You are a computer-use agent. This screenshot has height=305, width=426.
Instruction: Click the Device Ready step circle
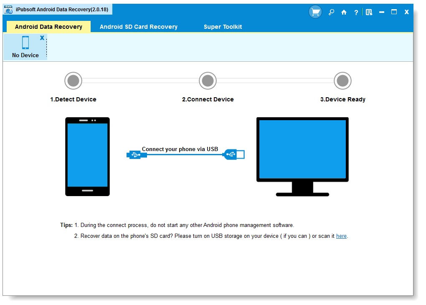click(342, 81)
